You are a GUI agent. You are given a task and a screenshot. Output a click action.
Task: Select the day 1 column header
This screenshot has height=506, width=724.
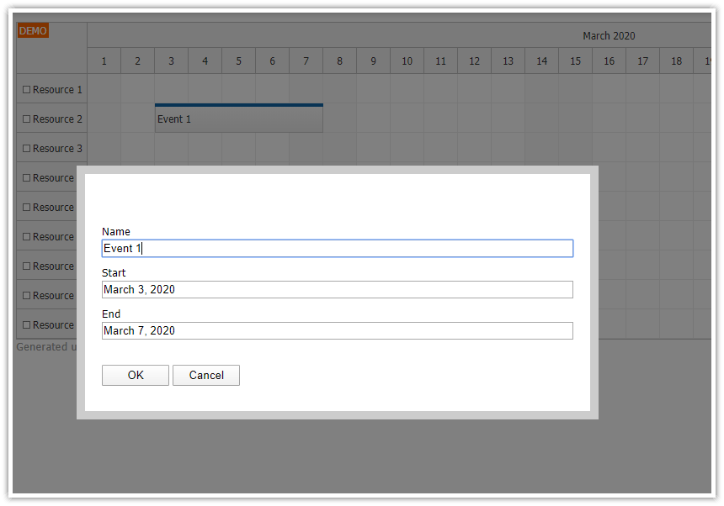point(104,61)
